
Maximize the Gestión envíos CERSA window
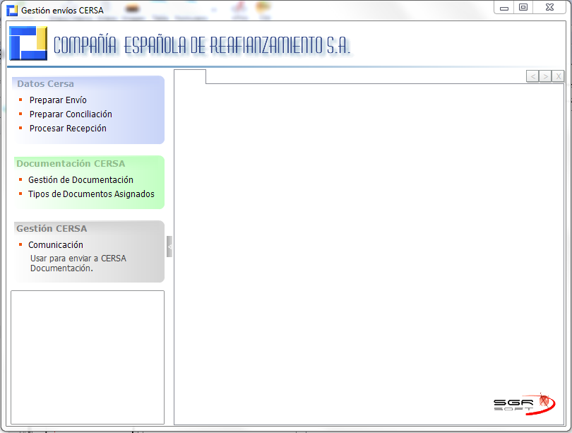pyautogui.click(x=523, y=8)
